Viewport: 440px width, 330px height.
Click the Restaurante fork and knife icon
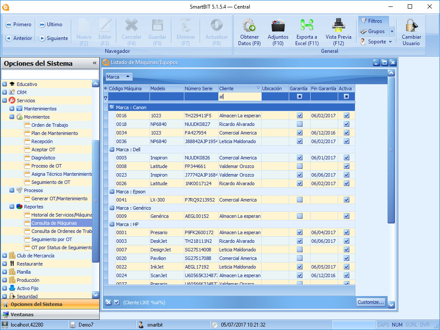pos(12,264)
